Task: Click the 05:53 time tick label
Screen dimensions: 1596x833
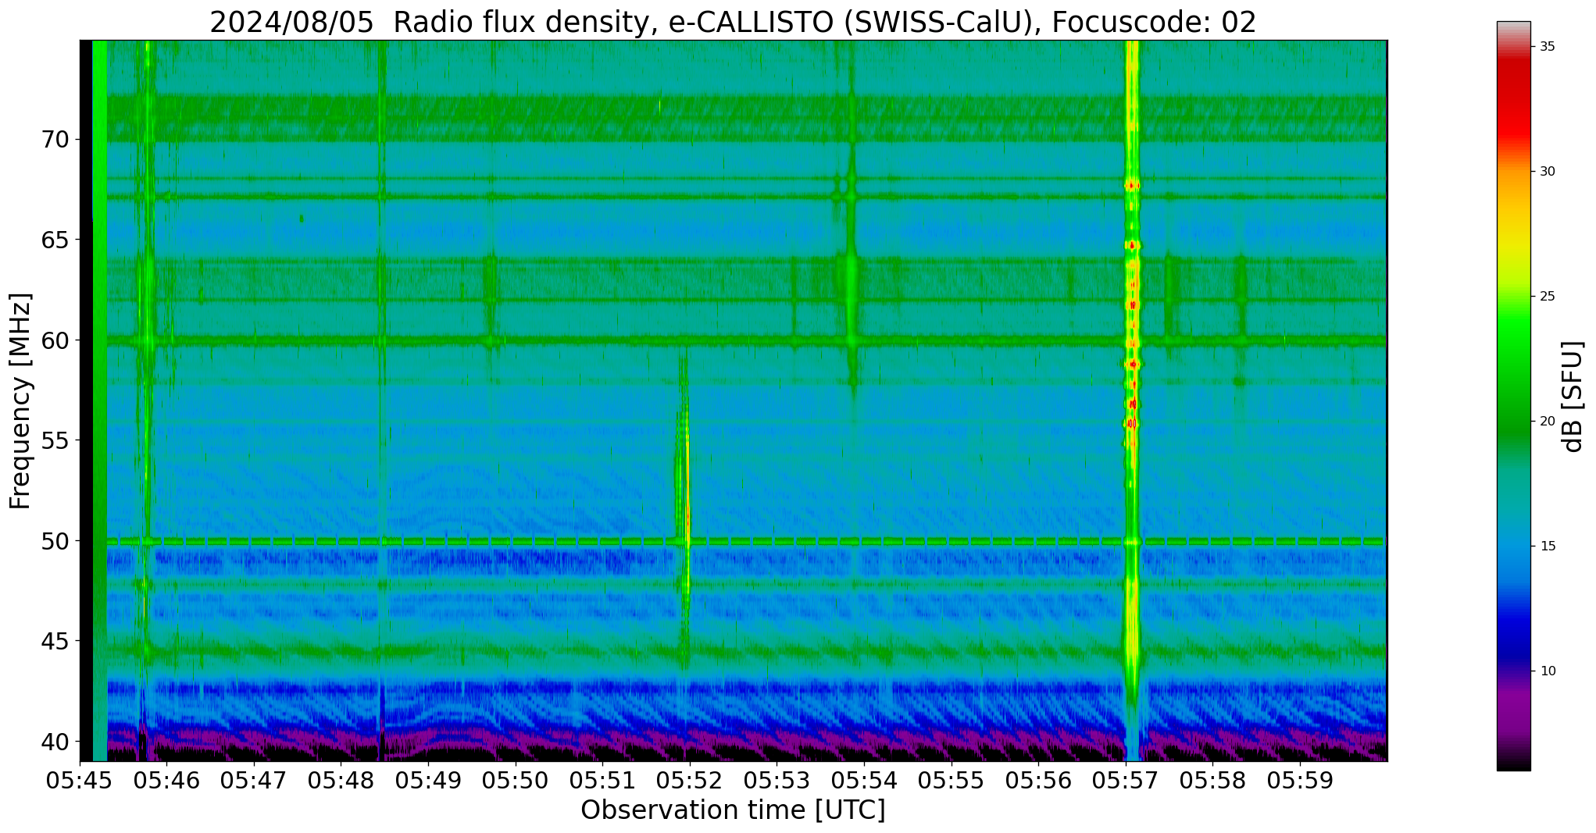Action: [777, 780]
